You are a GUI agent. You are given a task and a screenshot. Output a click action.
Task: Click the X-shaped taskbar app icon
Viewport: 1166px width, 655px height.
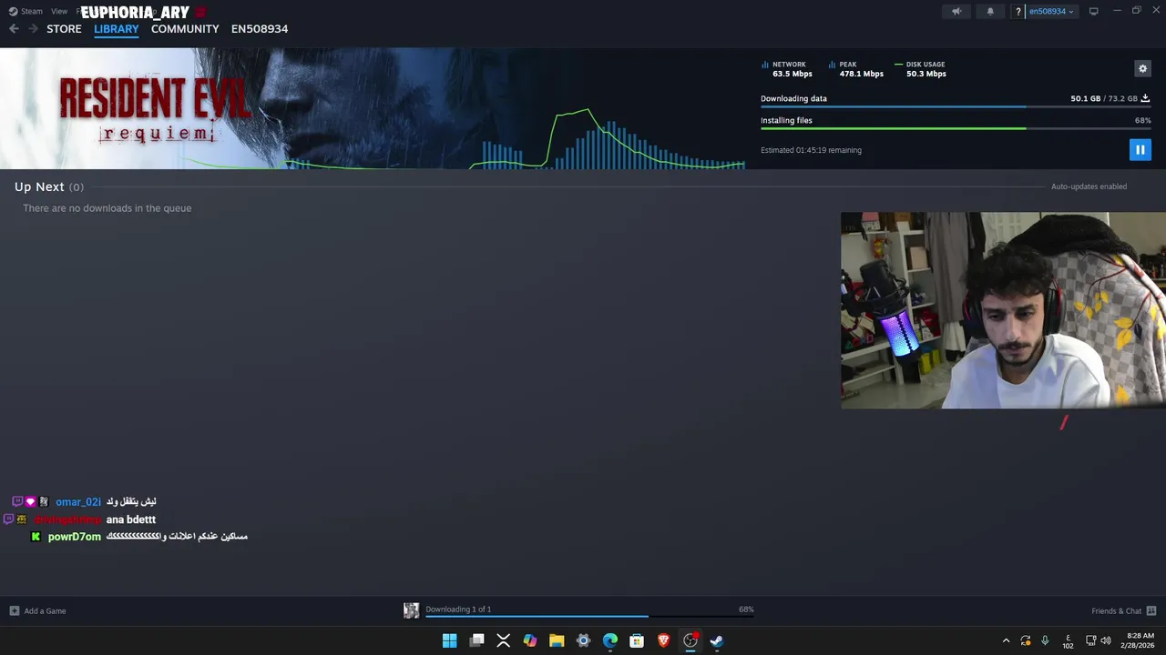pos(503,640)
